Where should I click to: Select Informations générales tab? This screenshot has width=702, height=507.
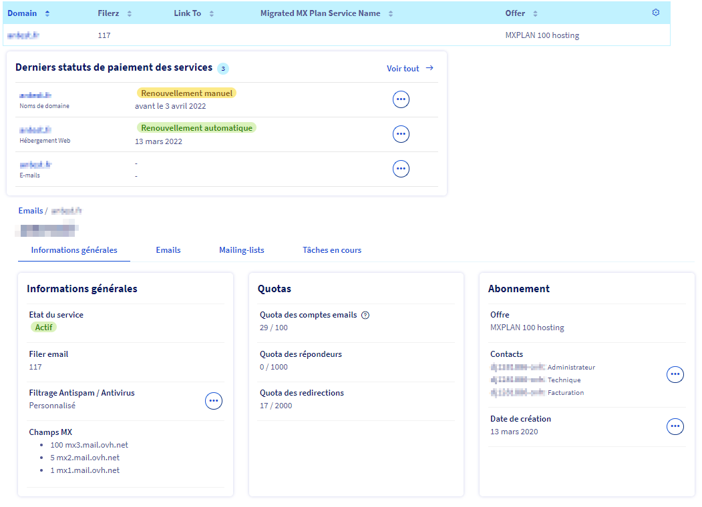coord(74,250)
